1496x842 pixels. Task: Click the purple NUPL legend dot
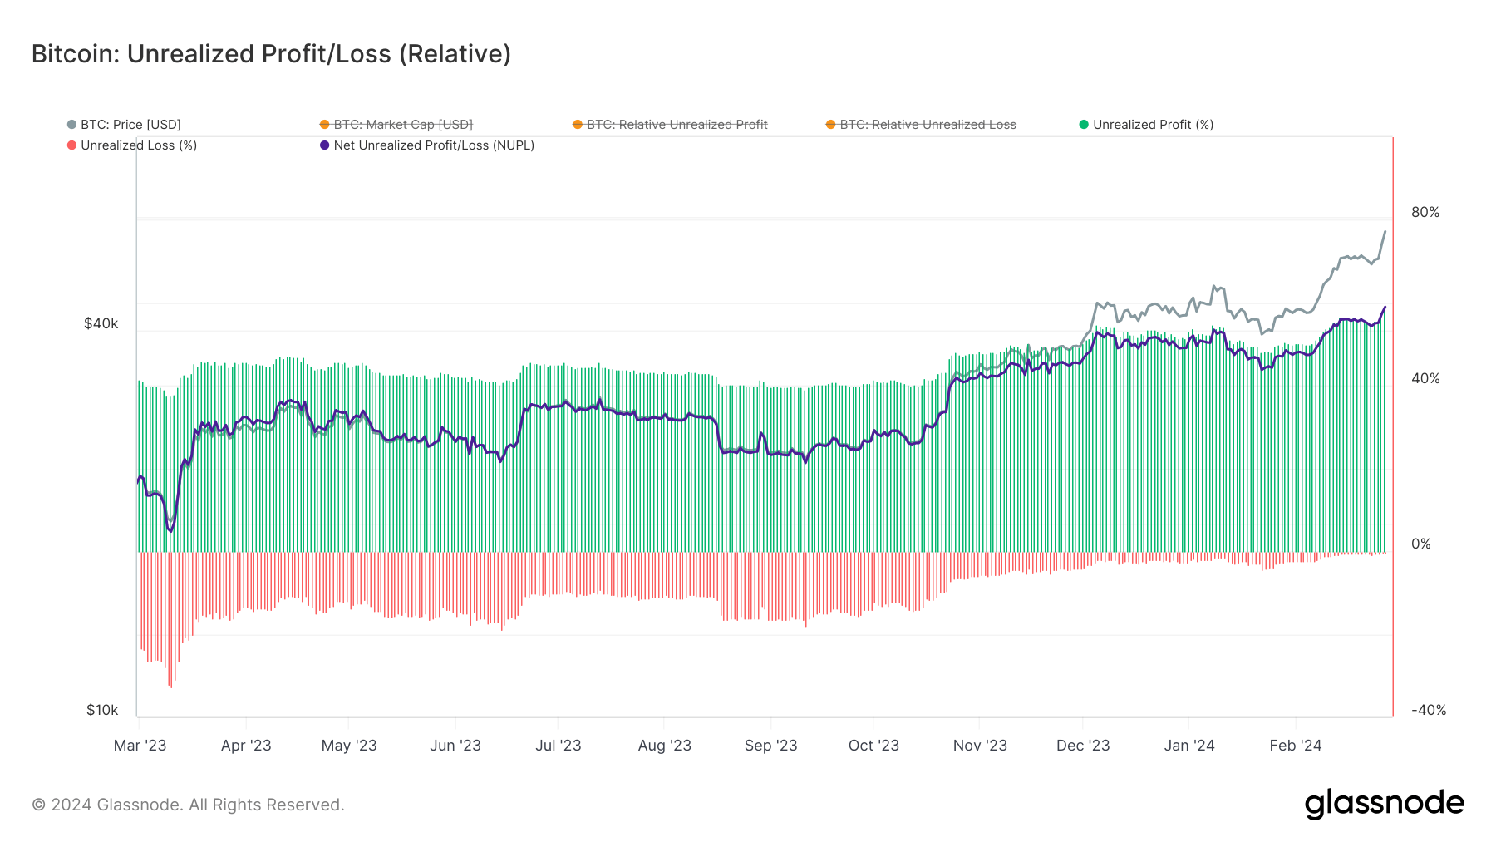[x=322, y=145]
